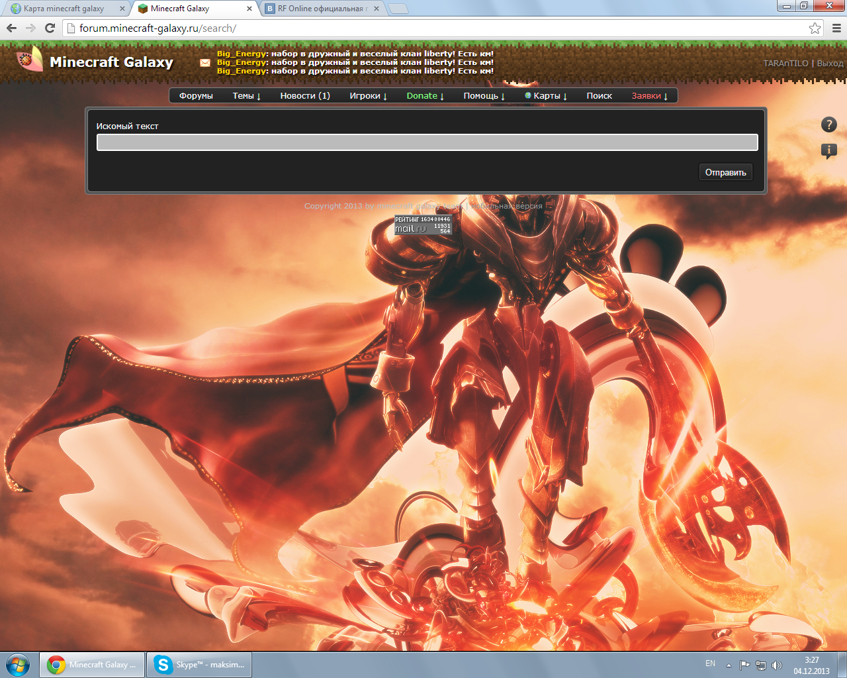The height and width of the screenshot is (678, 847).
Task: Click the Искомый текст search field
Action: (427, 142)
